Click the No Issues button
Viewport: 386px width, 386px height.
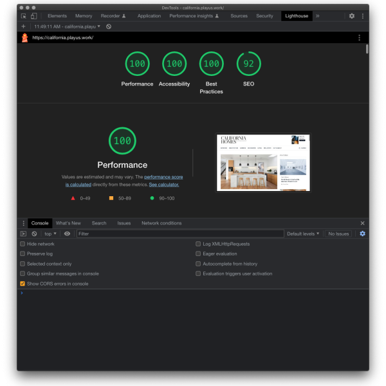tap(338, 234)
